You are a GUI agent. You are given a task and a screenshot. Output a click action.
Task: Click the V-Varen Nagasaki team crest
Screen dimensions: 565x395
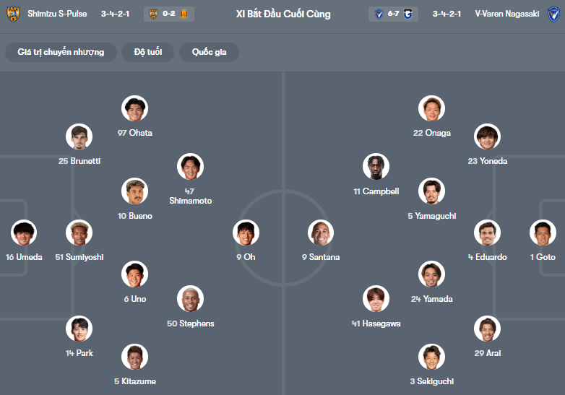pyautogui.click(x=553, y=14)
